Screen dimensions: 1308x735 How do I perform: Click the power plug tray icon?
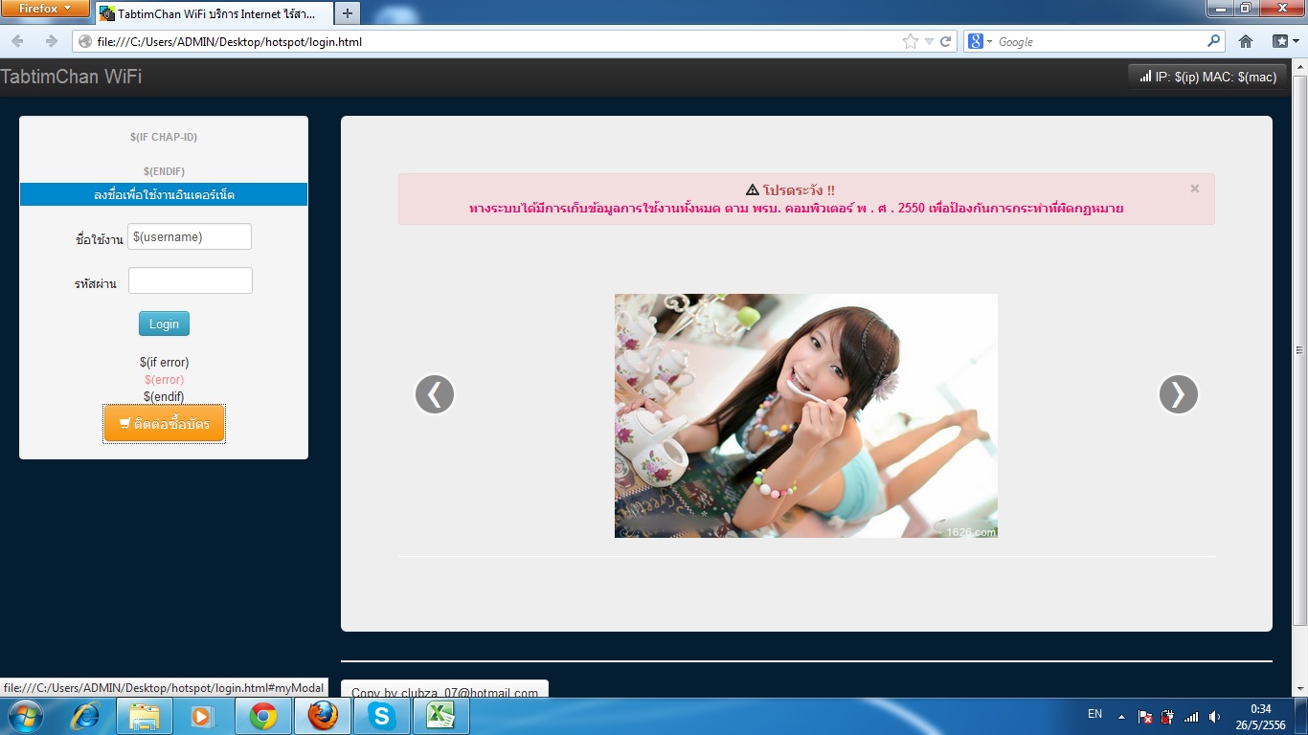1168,717
